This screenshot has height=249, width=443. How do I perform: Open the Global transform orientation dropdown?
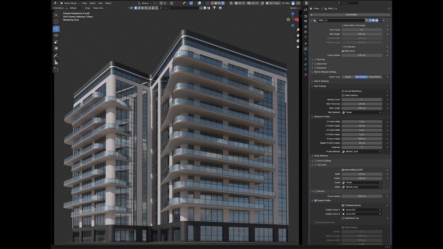click(145, 3)
